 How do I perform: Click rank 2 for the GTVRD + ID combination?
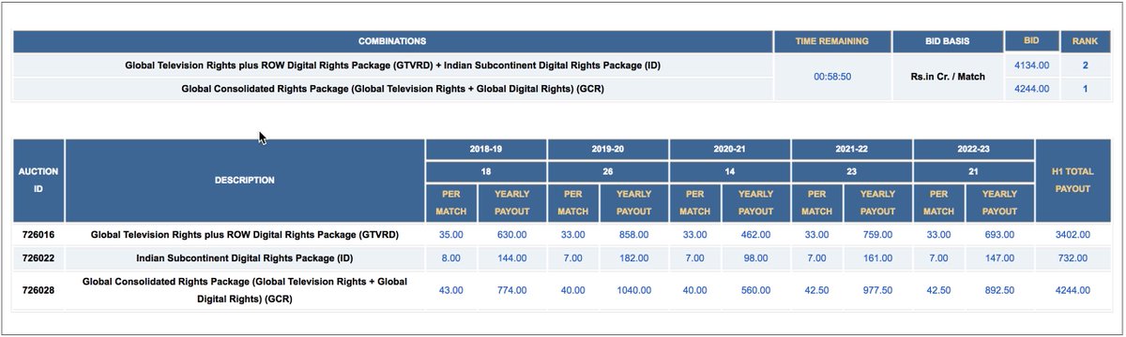[1085, 66]
